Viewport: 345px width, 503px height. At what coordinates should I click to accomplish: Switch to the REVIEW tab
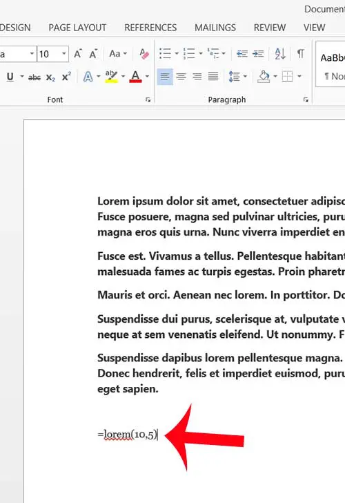tap(270, 28)
